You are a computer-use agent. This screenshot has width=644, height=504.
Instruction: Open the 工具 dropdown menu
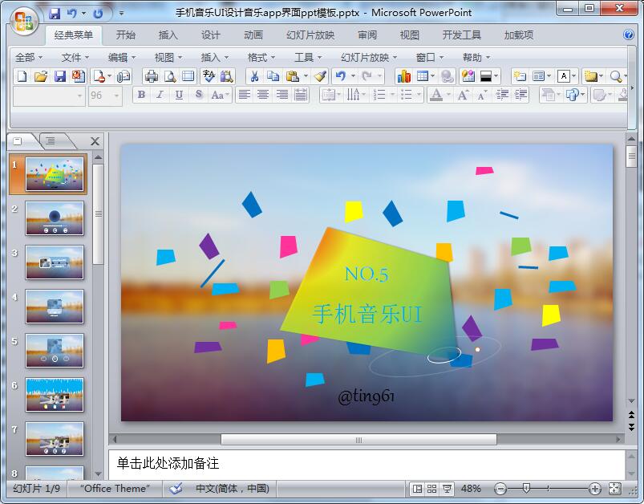(x=308, y=58)
